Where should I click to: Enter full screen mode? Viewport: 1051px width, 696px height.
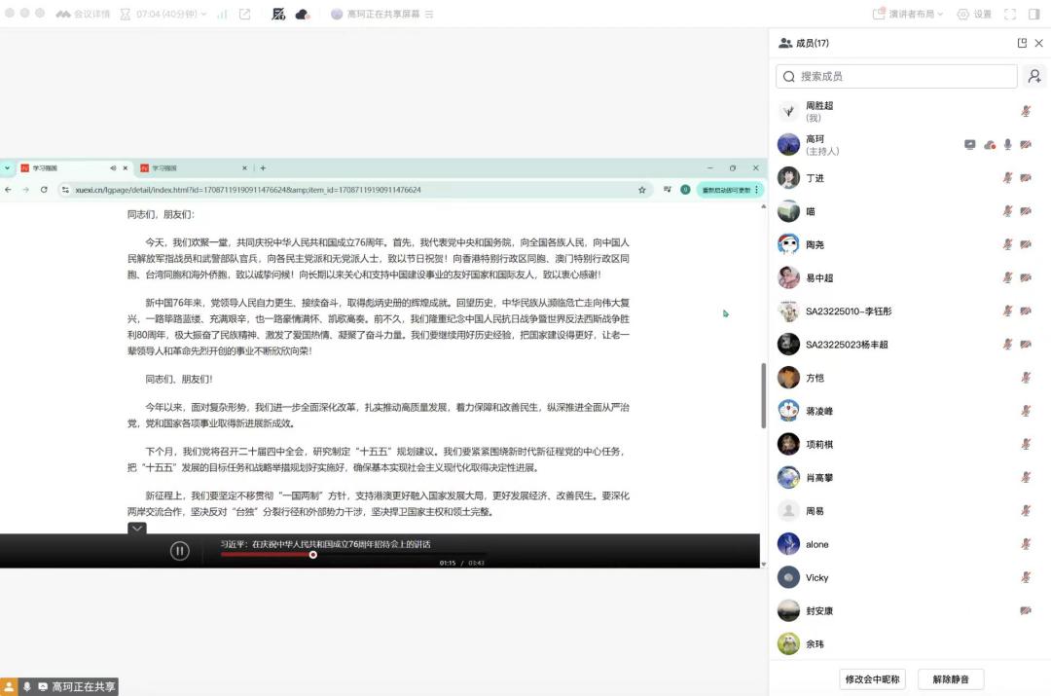(x=1009, y=15)
